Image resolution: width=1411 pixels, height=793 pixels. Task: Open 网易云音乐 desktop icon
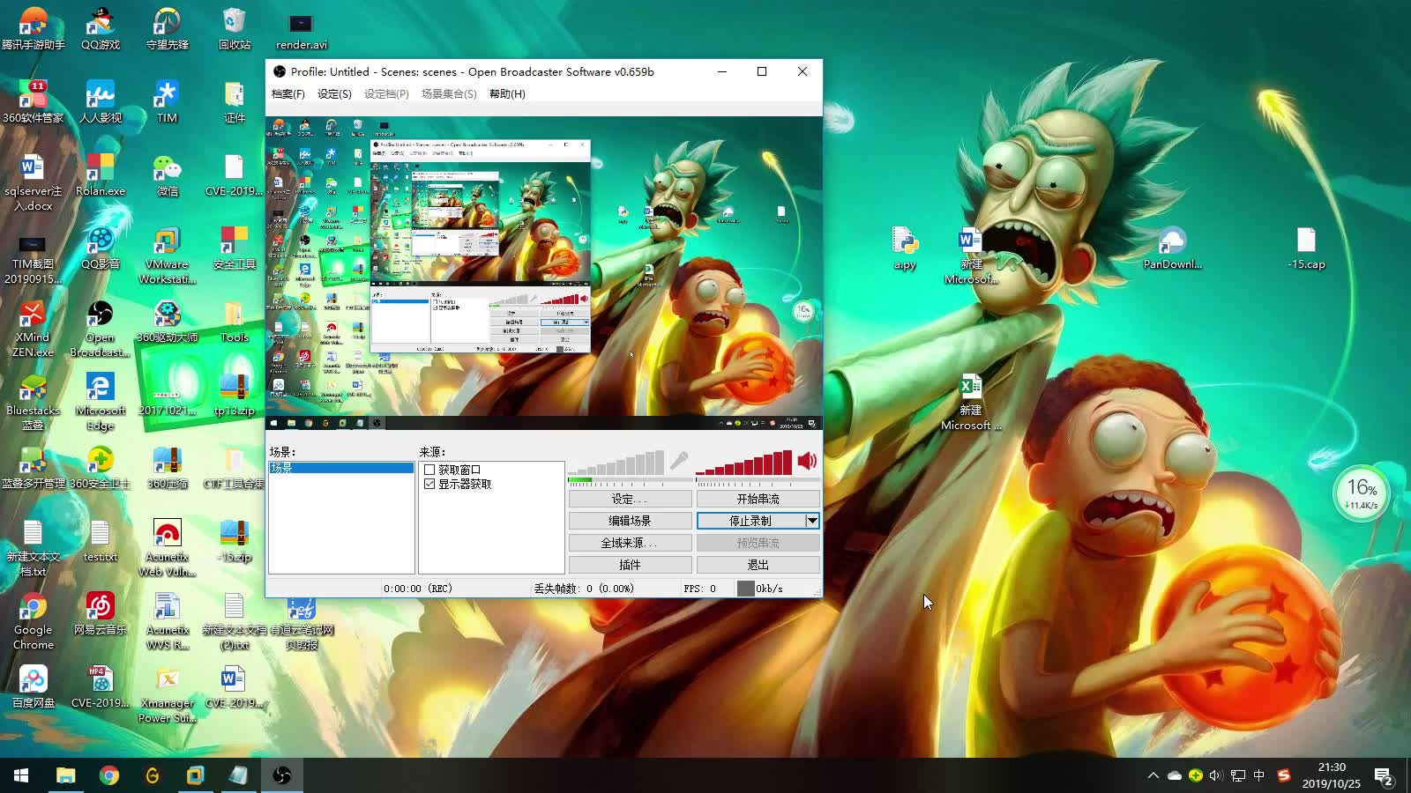tap(101, 613)
